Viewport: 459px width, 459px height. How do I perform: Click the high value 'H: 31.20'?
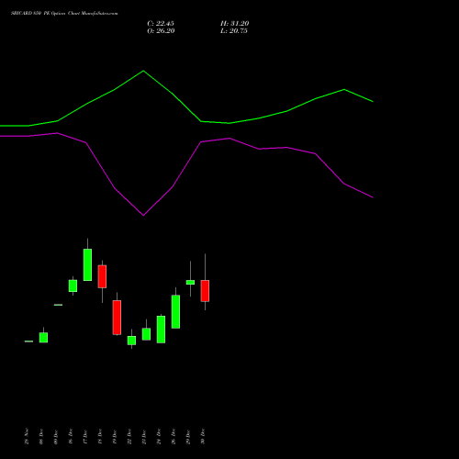pyautogui.click(x=235, y=24)
